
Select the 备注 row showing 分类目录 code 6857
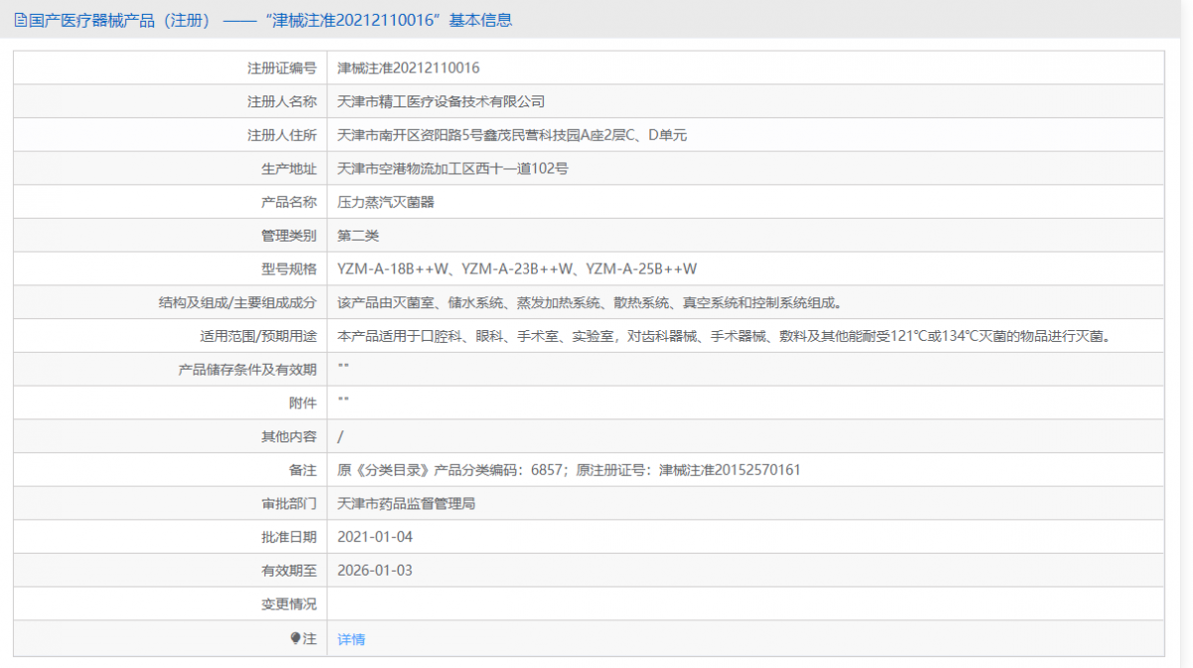point(567,470)
